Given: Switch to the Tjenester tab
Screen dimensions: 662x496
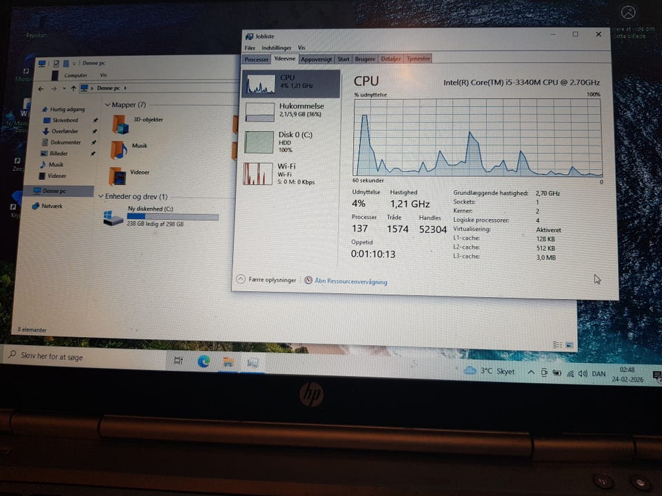Looking at the screenshot, I should (x=418, y=59).
